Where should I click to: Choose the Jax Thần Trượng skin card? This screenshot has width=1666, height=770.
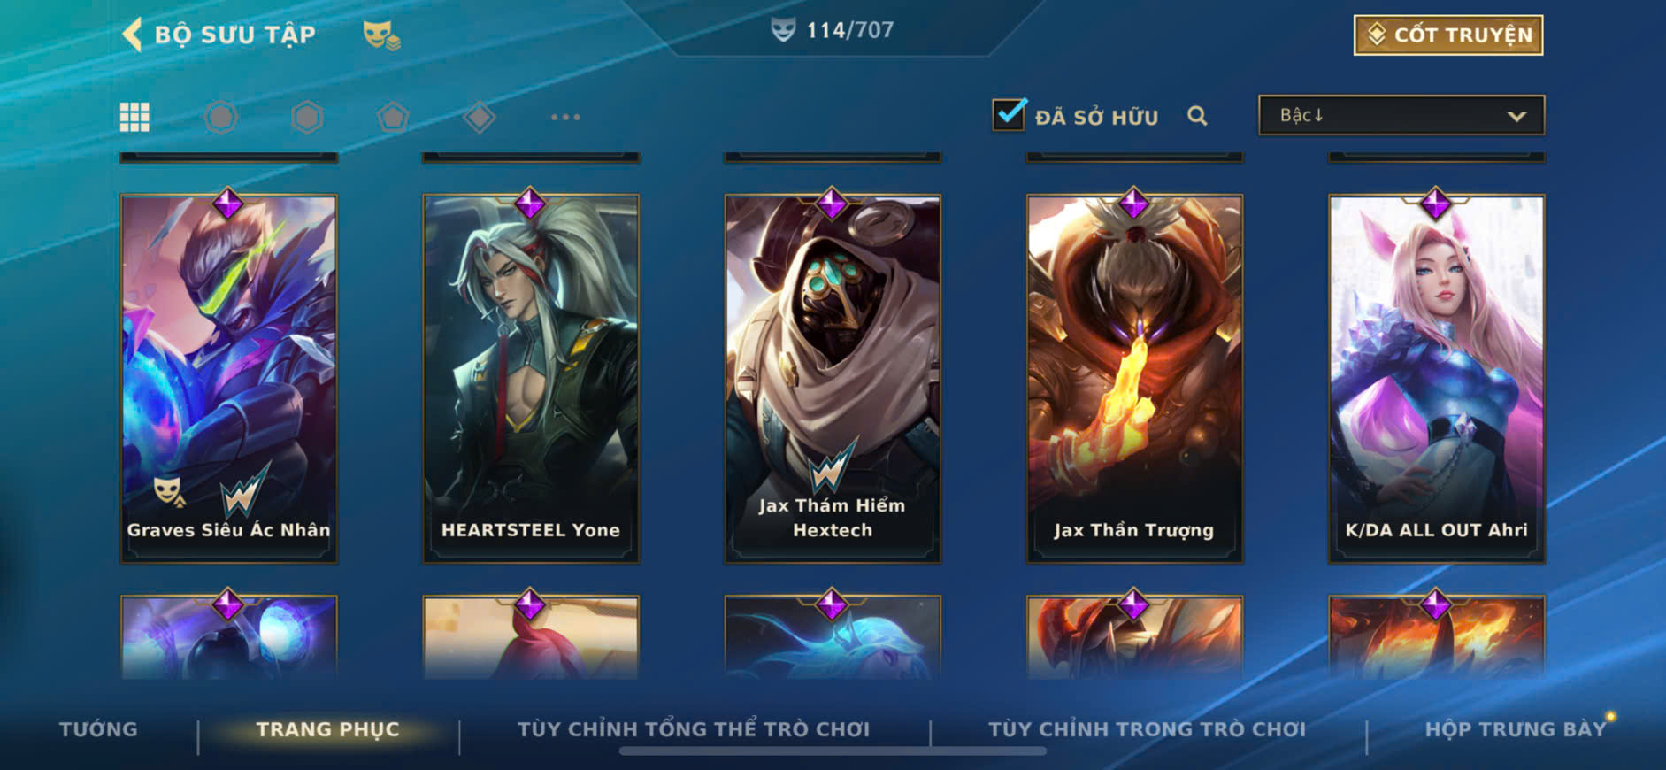click(x=1134, y=378)
